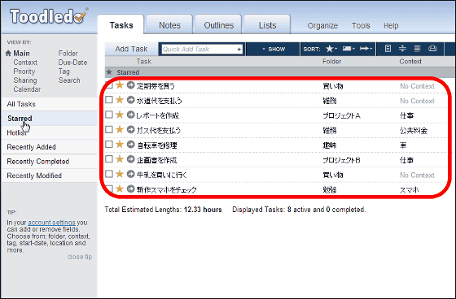Click the print icon in toolbar

pyautogui.click(x=432, y=49)
